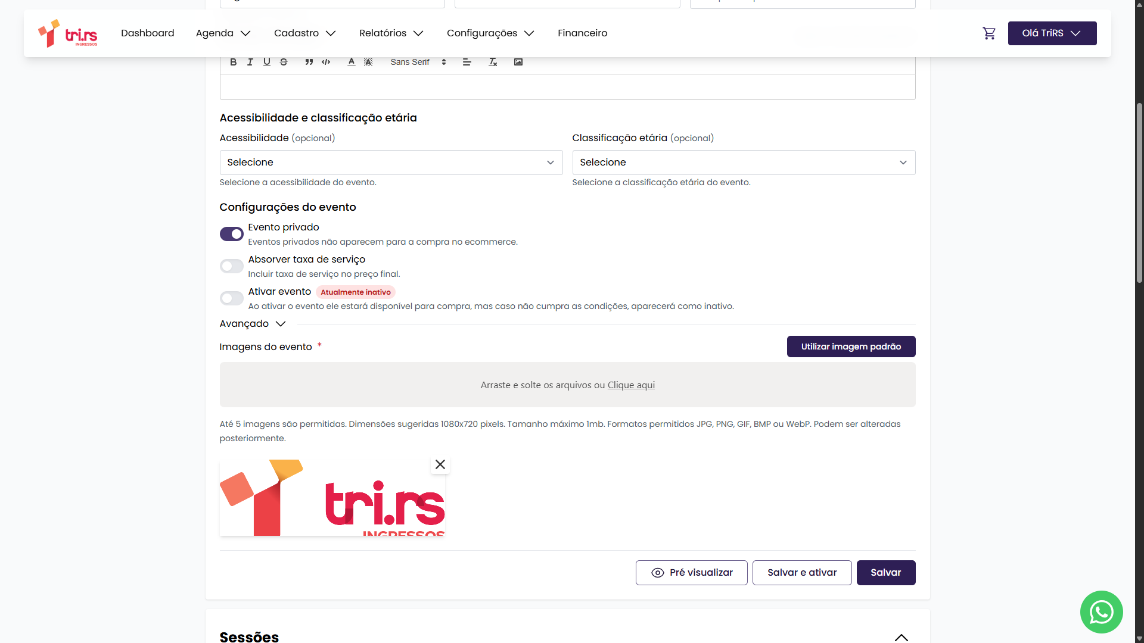
Task: Insert a code block in the editor
Action: point(326,62)
